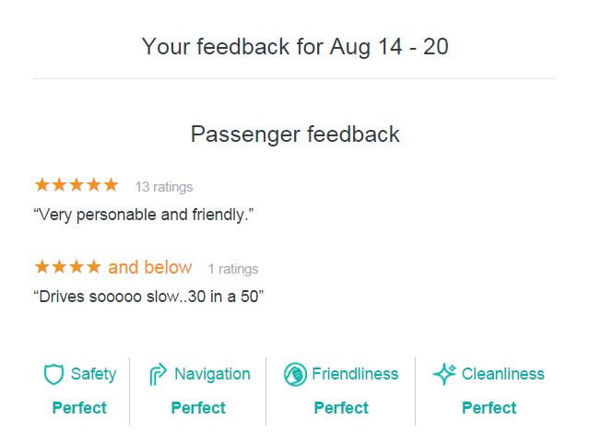Select the 'Drives sooooo slow' comment

[x=148, y=297]
